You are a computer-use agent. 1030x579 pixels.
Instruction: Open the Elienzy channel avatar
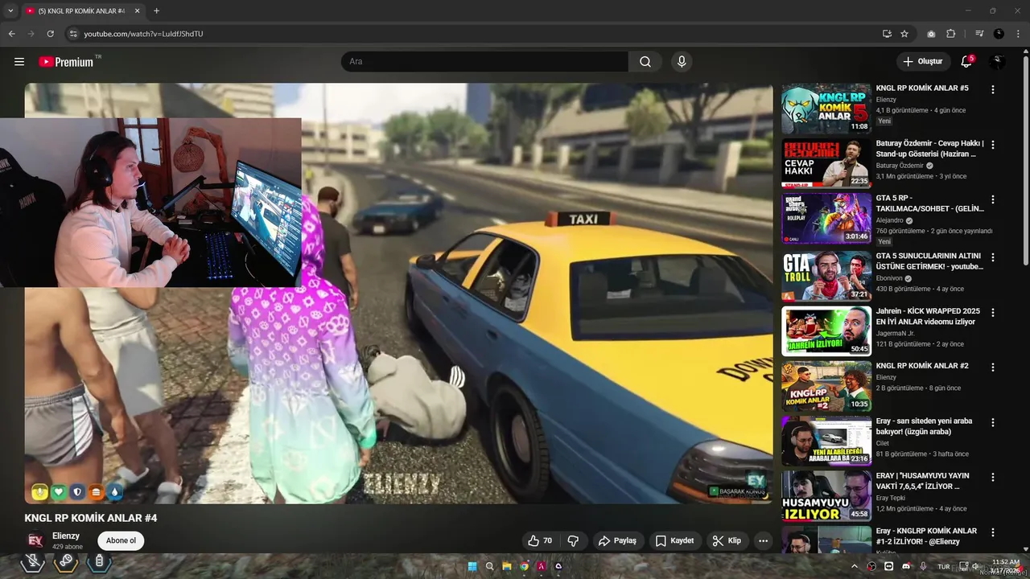pyautogui.click(x=35, y=540)
